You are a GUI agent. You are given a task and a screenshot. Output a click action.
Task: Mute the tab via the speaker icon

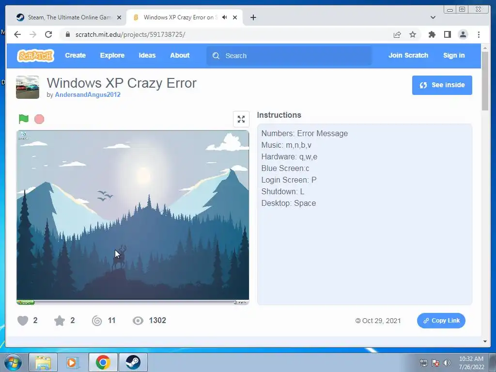pyautogui.click(x=225, y=17)
